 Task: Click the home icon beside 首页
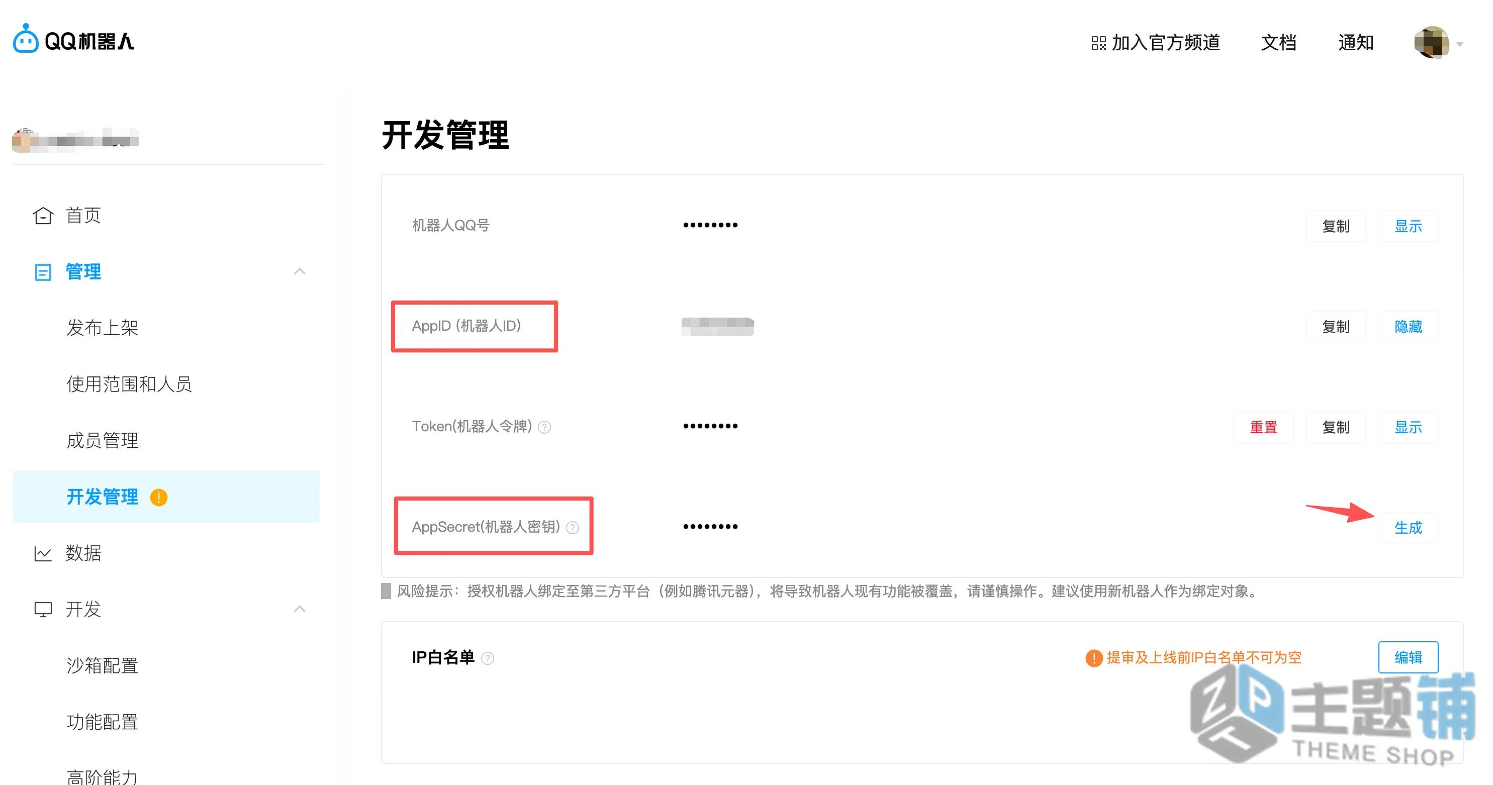point(43,216)
